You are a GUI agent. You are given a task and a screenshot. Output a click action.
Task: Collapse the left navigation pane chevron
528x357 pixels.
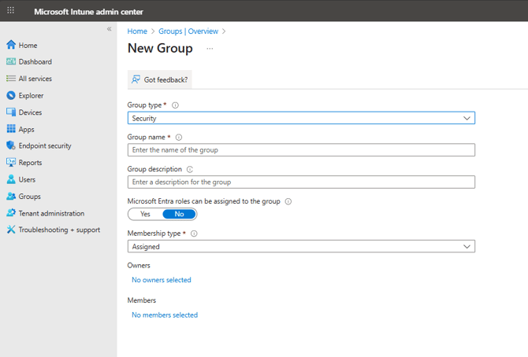tap(110, 29)
